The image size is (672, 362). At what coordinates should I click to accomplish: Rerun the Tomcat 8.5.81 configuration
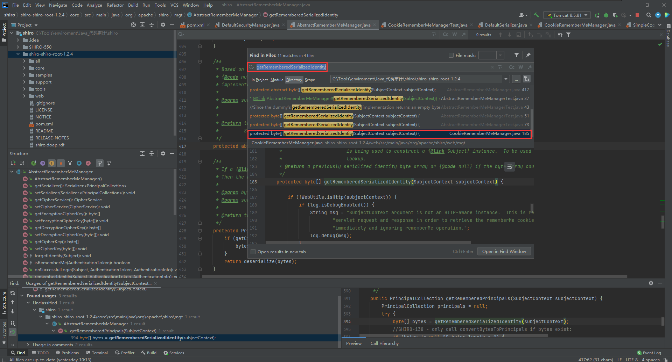597,15
